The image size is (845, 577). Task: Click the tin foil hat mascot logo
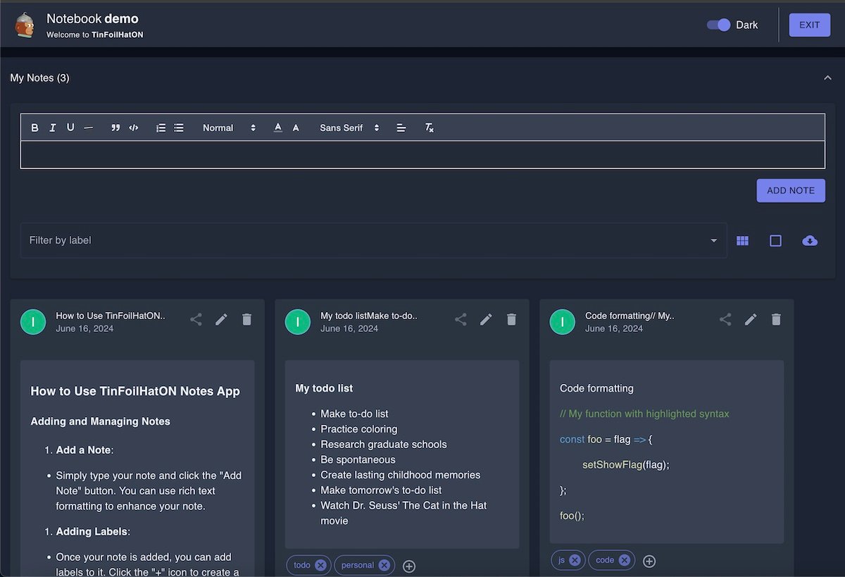tap(25, 25)
